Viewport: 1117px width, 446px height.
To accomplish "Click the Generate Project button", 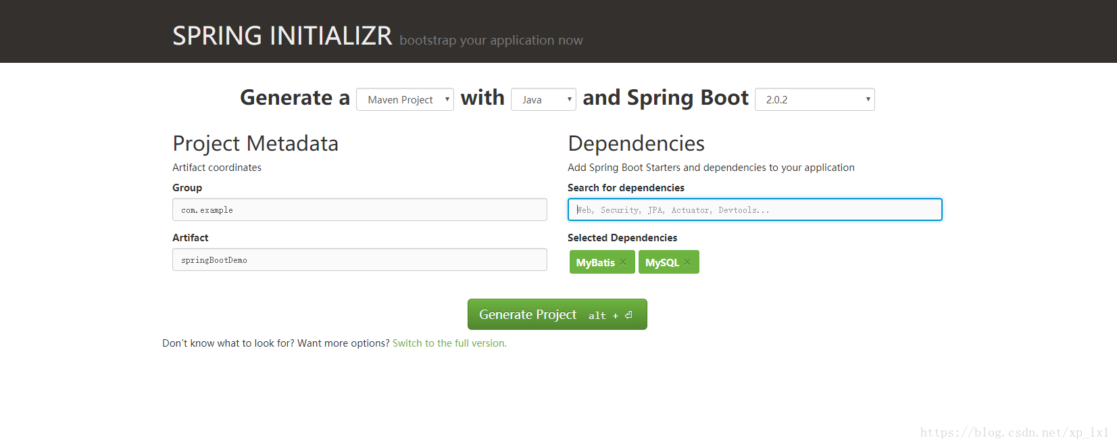I will pyautogui.click(x=557, y=314).
